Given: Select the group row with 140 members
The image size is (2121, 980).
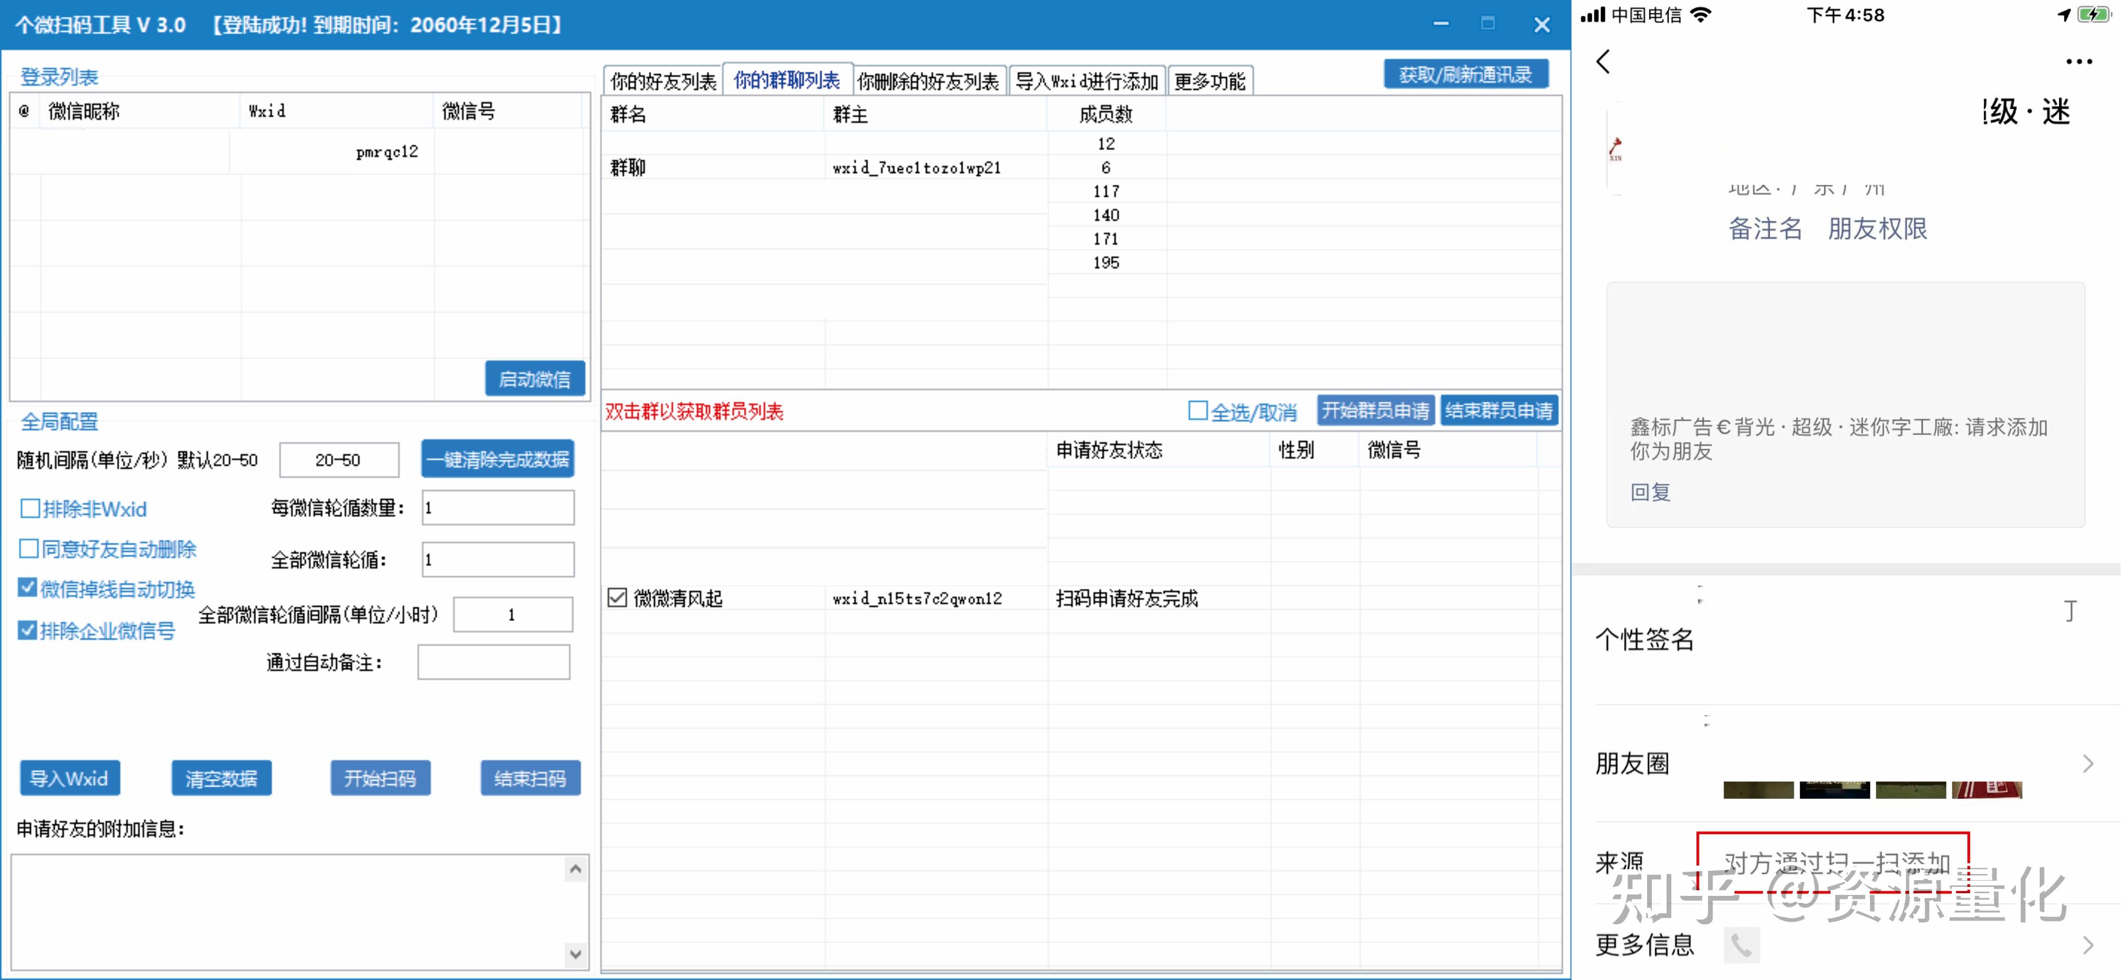Looking at the screenshot, I should tap(1080, 215).
